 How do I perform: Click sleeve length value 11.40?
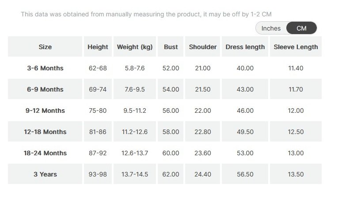click(x=296, y=68)
